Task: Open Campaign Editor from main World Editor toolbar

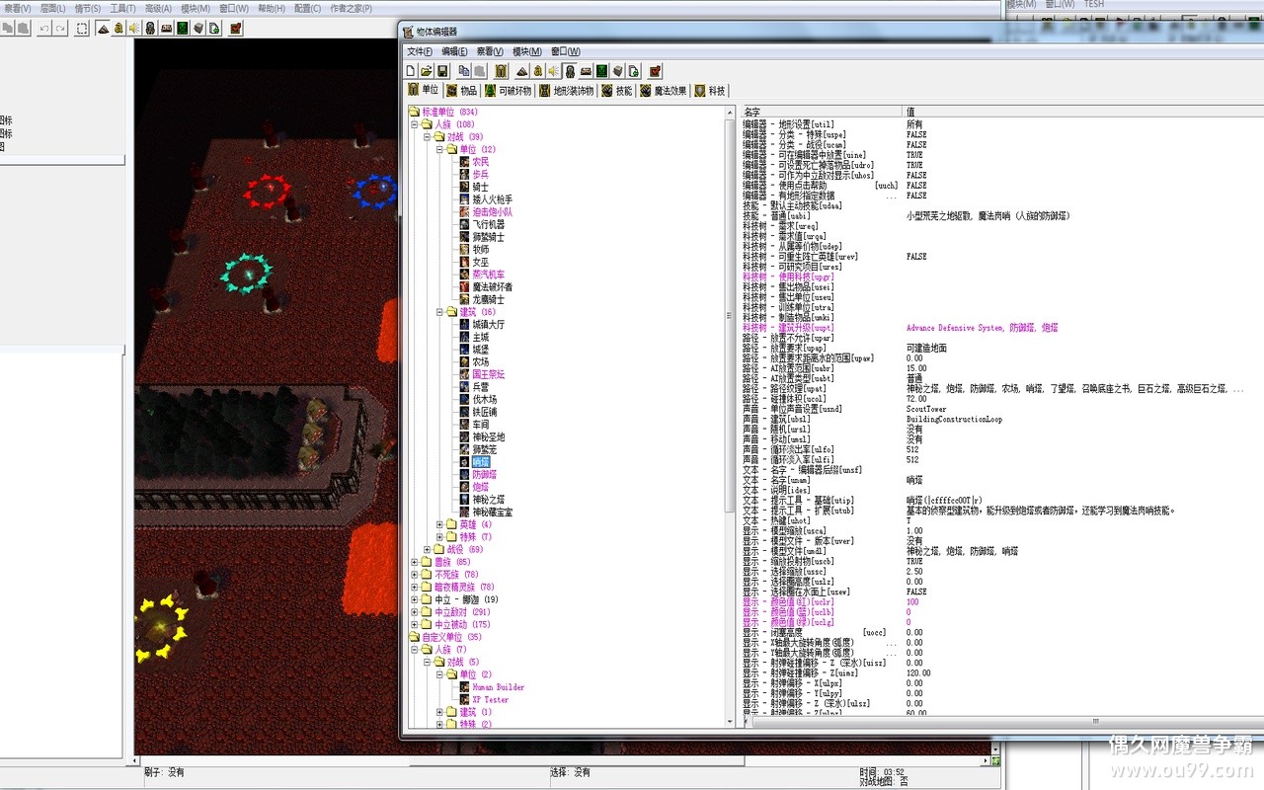Action: click(x=166, y=29)
